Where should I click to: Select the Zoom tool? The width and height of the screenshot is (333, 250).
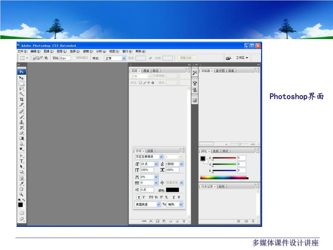pos(21,194)
